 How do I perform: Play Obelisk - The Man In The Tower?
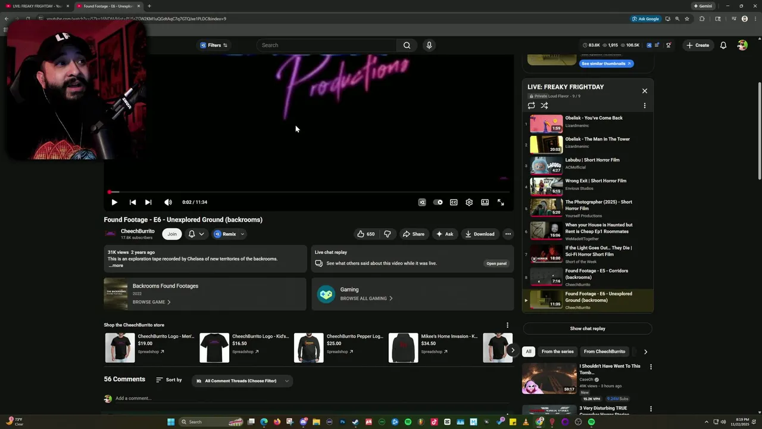588,145
